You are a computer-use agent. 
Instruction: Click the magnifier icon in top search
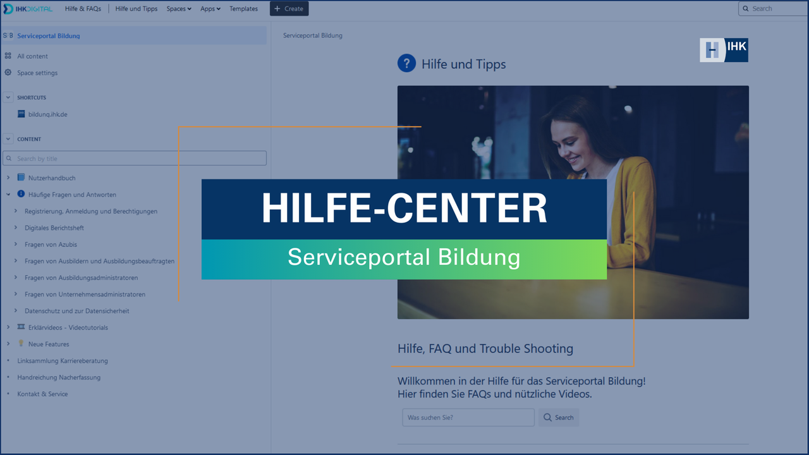coord(746,9)
